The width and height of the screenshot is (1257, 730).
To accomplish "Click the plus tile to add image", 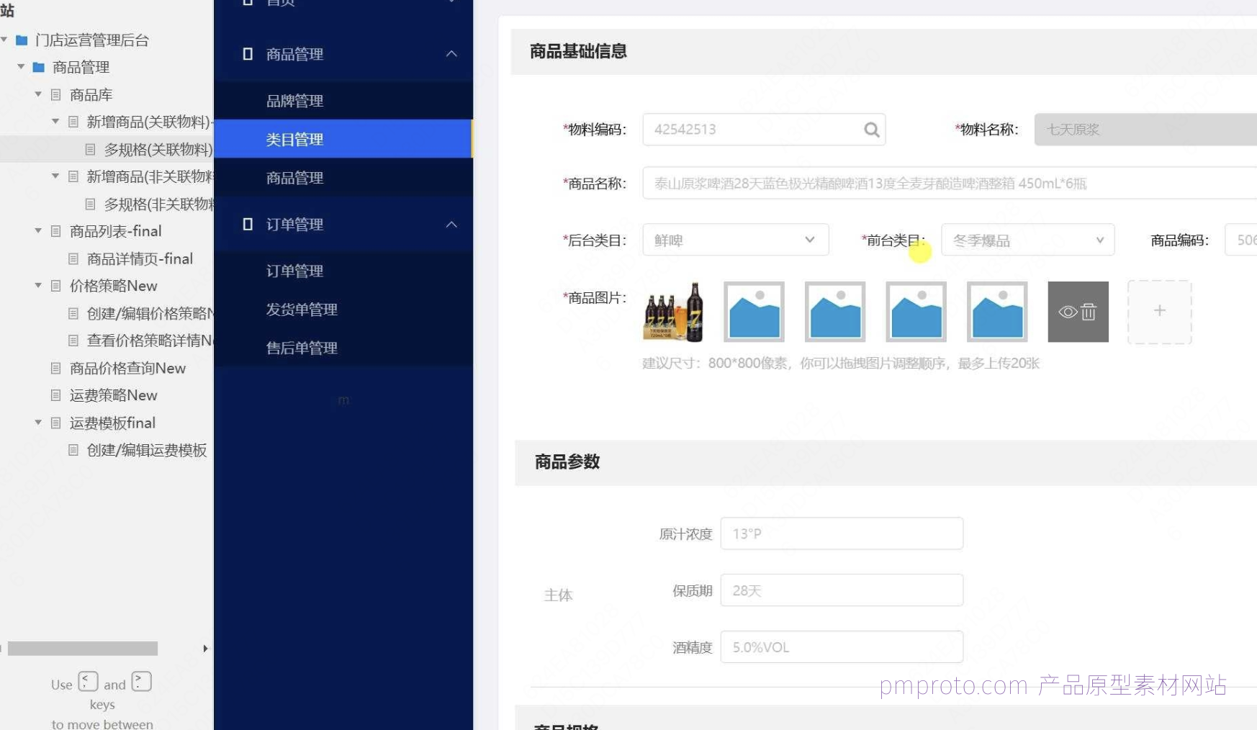I will pos(1159,311).
